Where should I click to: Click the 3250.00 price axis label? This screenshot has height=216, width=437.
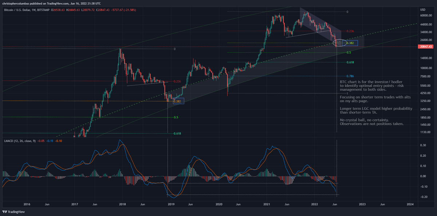pos(425,101)
